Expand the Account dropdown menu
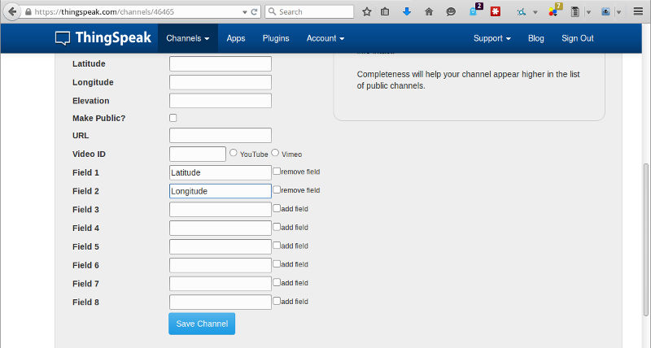 tap(325, 38)
